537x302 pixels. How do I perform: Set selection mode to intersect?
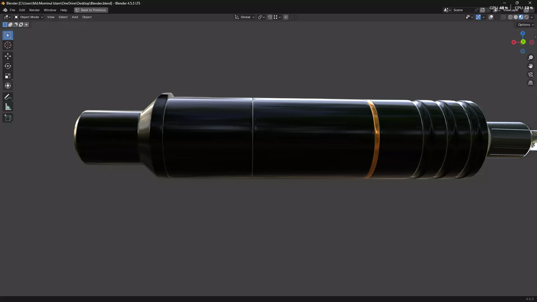pos(26,25)
